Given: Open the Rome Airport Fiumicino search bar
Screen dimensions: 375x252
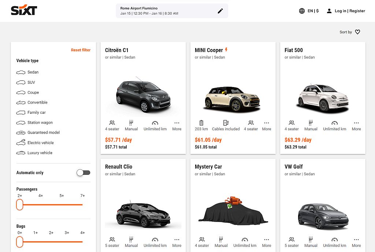Looking at the screenshot, I should click(172, 11).
